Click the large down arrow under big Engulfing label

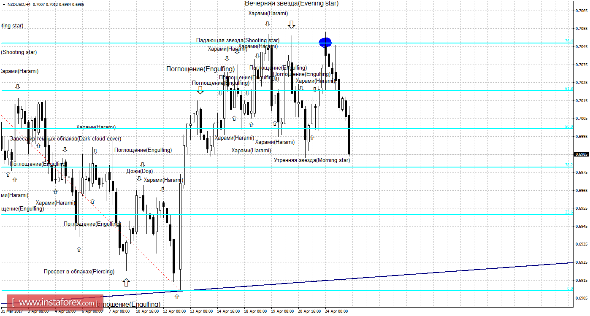click(x=200, y=89)
